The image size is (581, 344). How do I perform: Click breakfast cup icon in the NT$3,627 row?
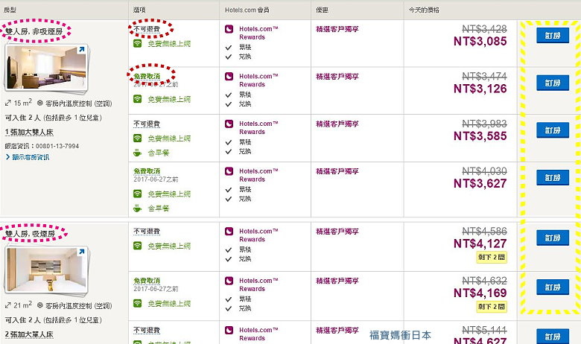[138, 208]
